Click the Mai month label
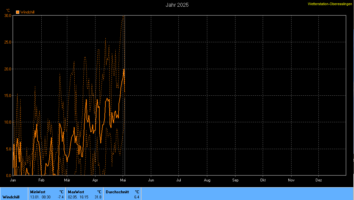The image size is (354, 200). 123,180
